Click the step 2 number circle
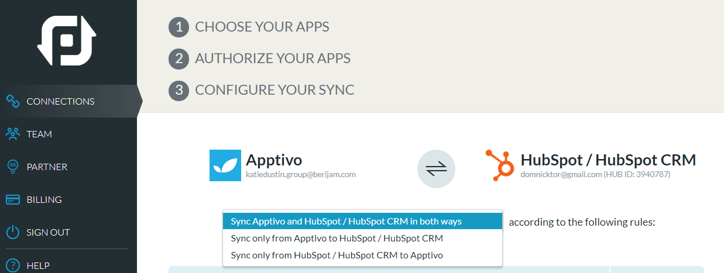 (x=179, y=58)
